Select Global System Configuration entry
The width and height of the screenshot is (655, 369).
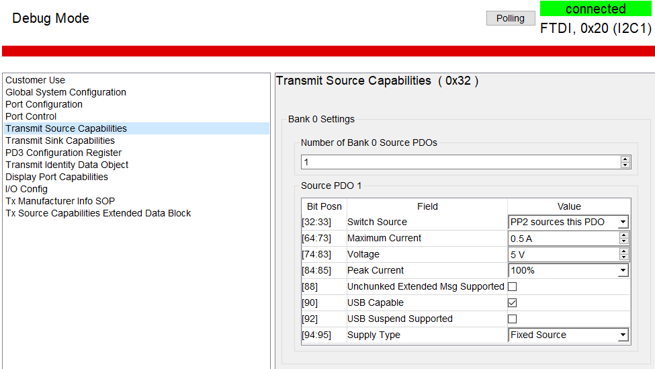tap(66, 92)
